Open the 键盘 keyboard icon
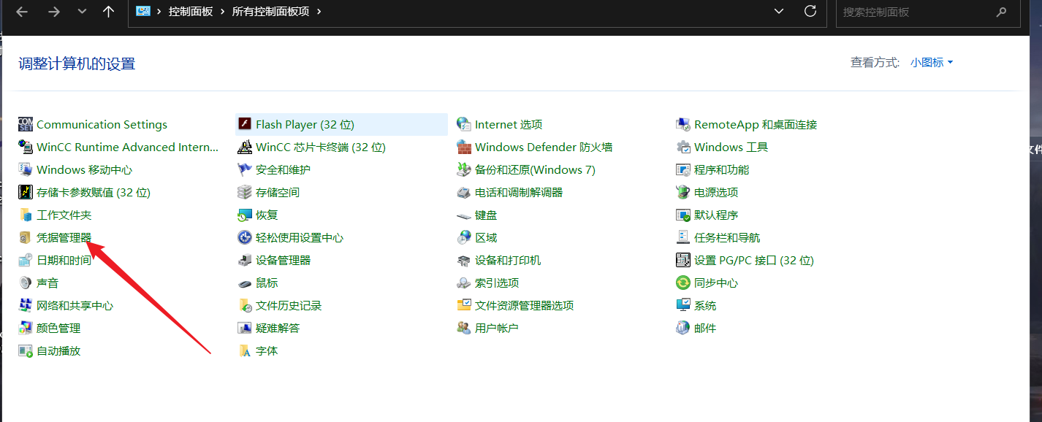This screenshot has height=422, width=1042. tap(464, 215)
